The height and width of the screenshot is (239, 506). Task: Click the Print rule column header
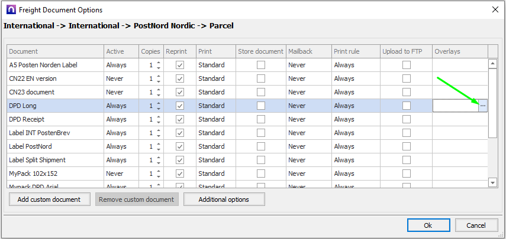tap(355, 51)
